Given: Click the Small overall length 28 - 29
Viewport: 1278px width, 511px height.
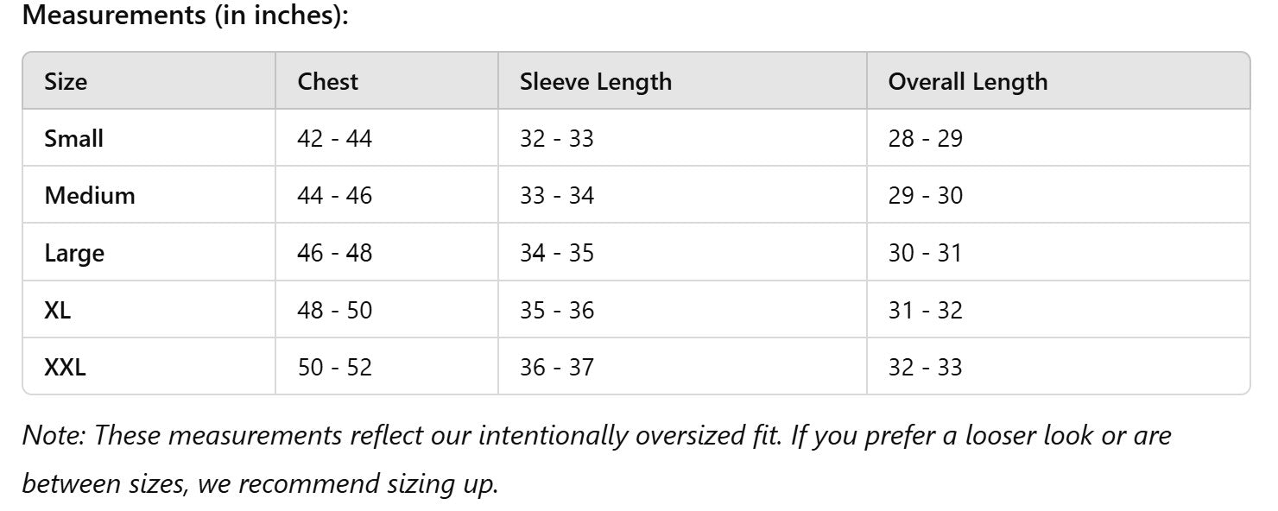Looking at the screenshot, I should point(925,138).
